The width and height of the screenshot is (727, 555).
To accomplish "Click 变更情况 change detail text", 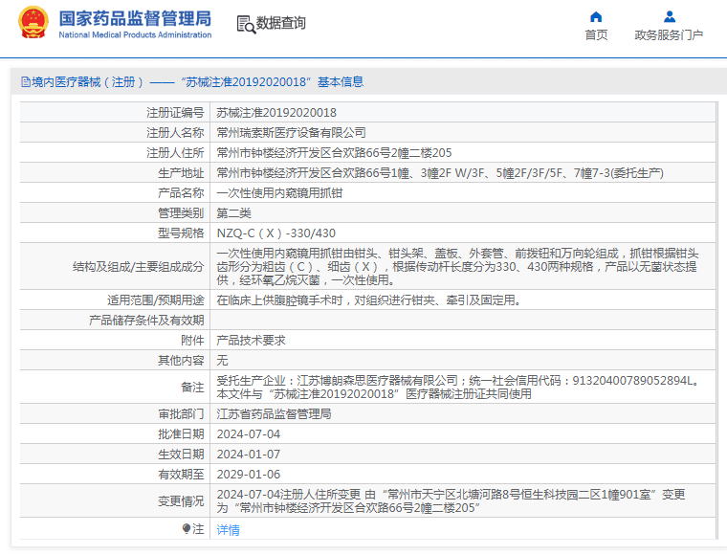I will point(451,501).
